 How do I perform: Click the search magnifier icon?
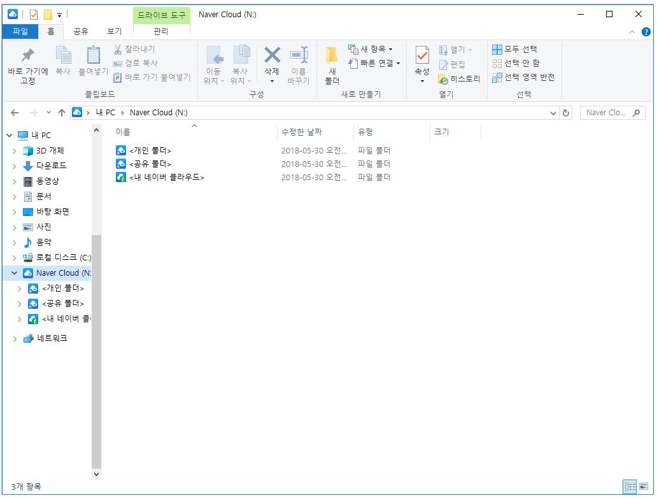[637, 113]
